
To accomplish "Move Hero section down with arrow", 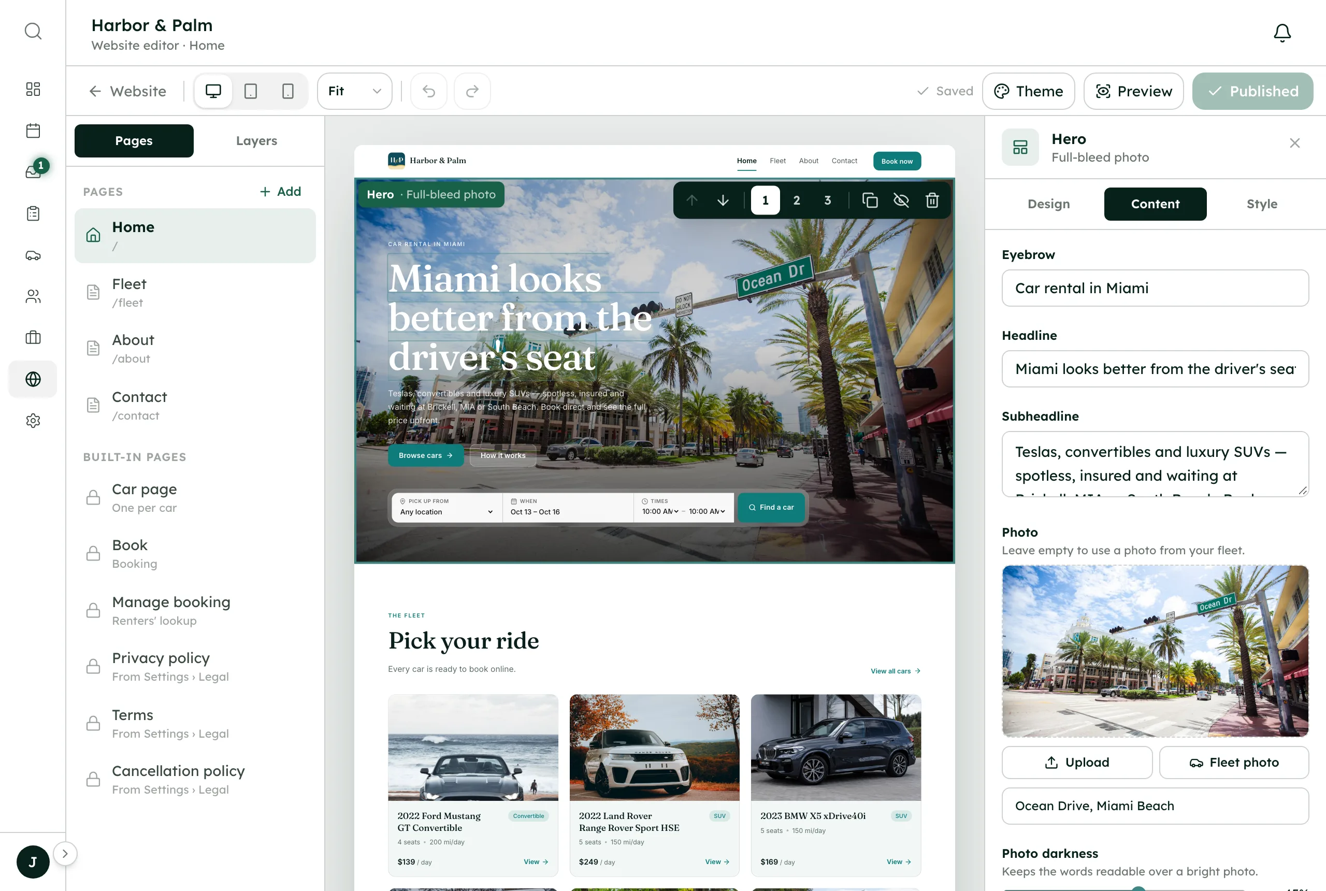I will click(x=723, y=200).
